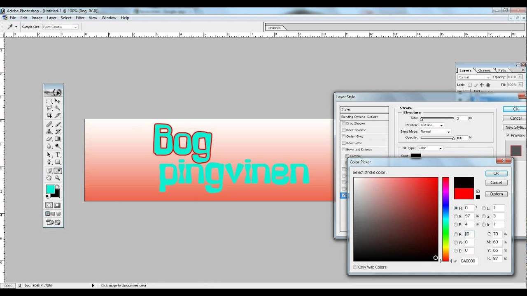This screenshot has height=296, width=527.
Task: Open the Fill Type dropdown
Action: (x=430, y=148)
